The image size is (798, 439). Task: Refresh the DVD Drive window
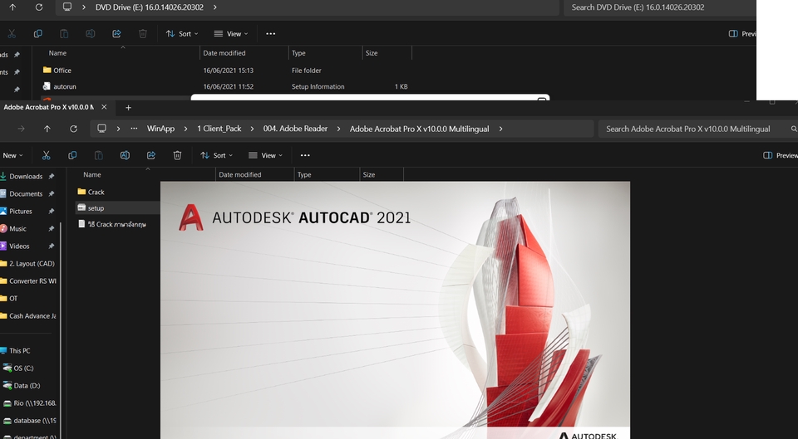coord(39,7)
